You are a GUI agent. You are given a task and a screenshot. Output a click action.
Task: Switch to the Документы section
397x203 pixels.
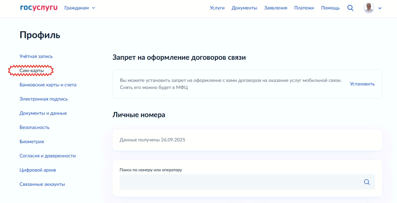coord(244,8)
